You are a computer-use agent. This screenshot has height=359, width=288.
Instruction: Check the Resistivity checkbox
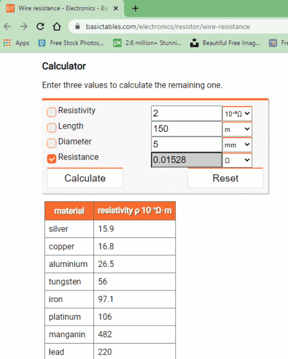click(x=51, y=112)
